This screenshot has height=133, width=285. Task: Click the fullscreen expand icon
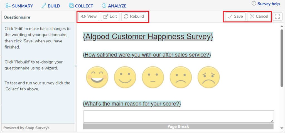277,16
